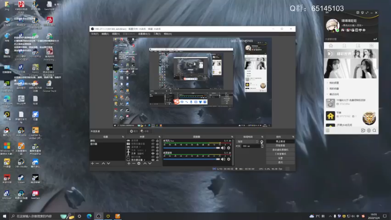391x220 pixels.
Task: Click transition duration 300 ms field
Action: (x=251, y=146)
